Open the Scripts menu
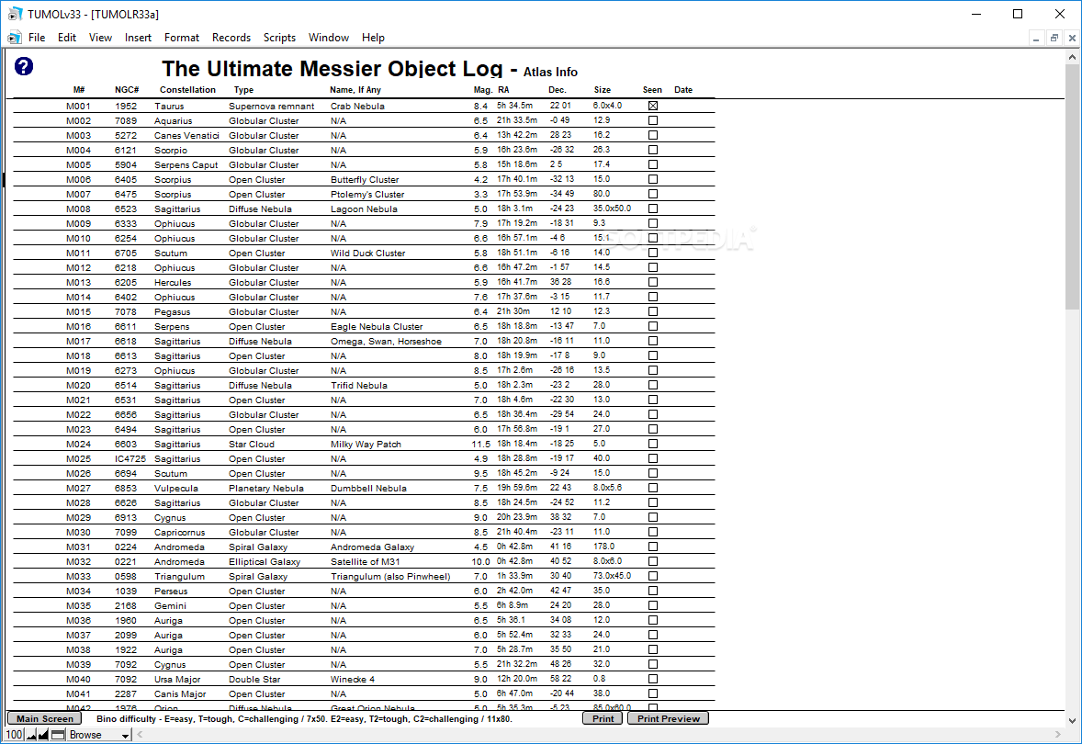Image resolution: width=1082 pixels, height=744 pixels. (x=279, y=38)
